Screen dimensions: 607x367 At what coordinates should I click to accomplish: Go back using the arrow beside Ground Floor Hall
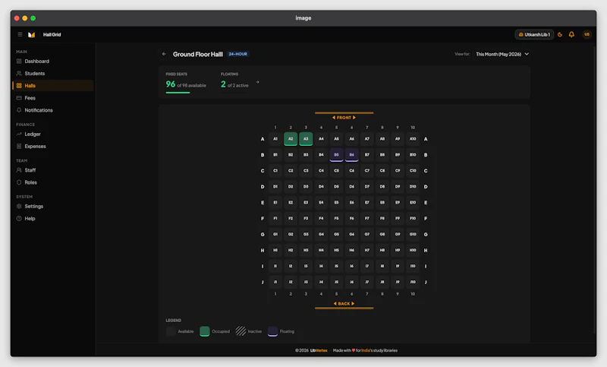pos(164,54)
